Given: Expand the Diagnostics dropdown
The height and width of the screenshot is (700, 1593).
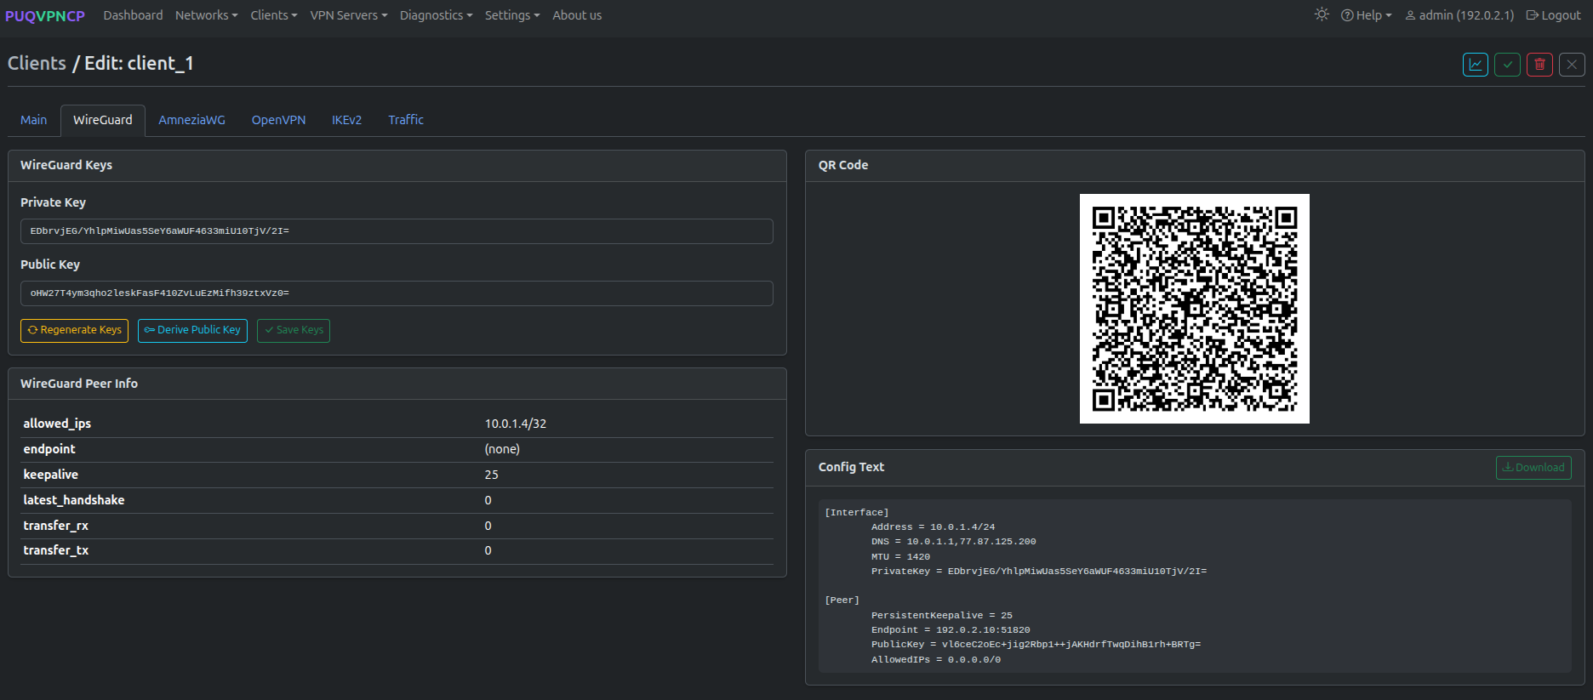Looking at the screenshot, I should coord(437,15).
